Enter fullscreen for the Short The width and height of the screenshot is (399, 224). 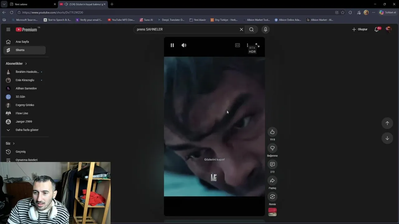point(257,45)
